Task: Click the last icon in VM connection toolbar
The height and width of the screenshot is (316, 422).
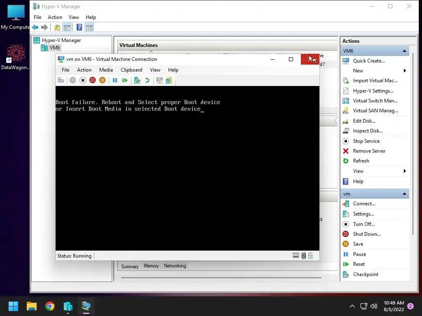Action: tap(169, 80)
